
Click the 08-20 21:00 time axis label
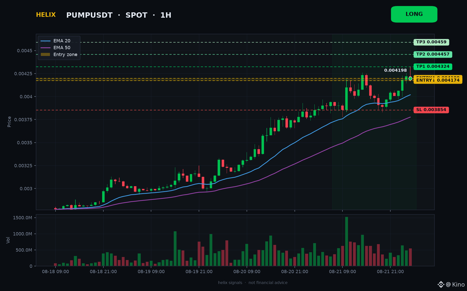(x=295, y=272)
